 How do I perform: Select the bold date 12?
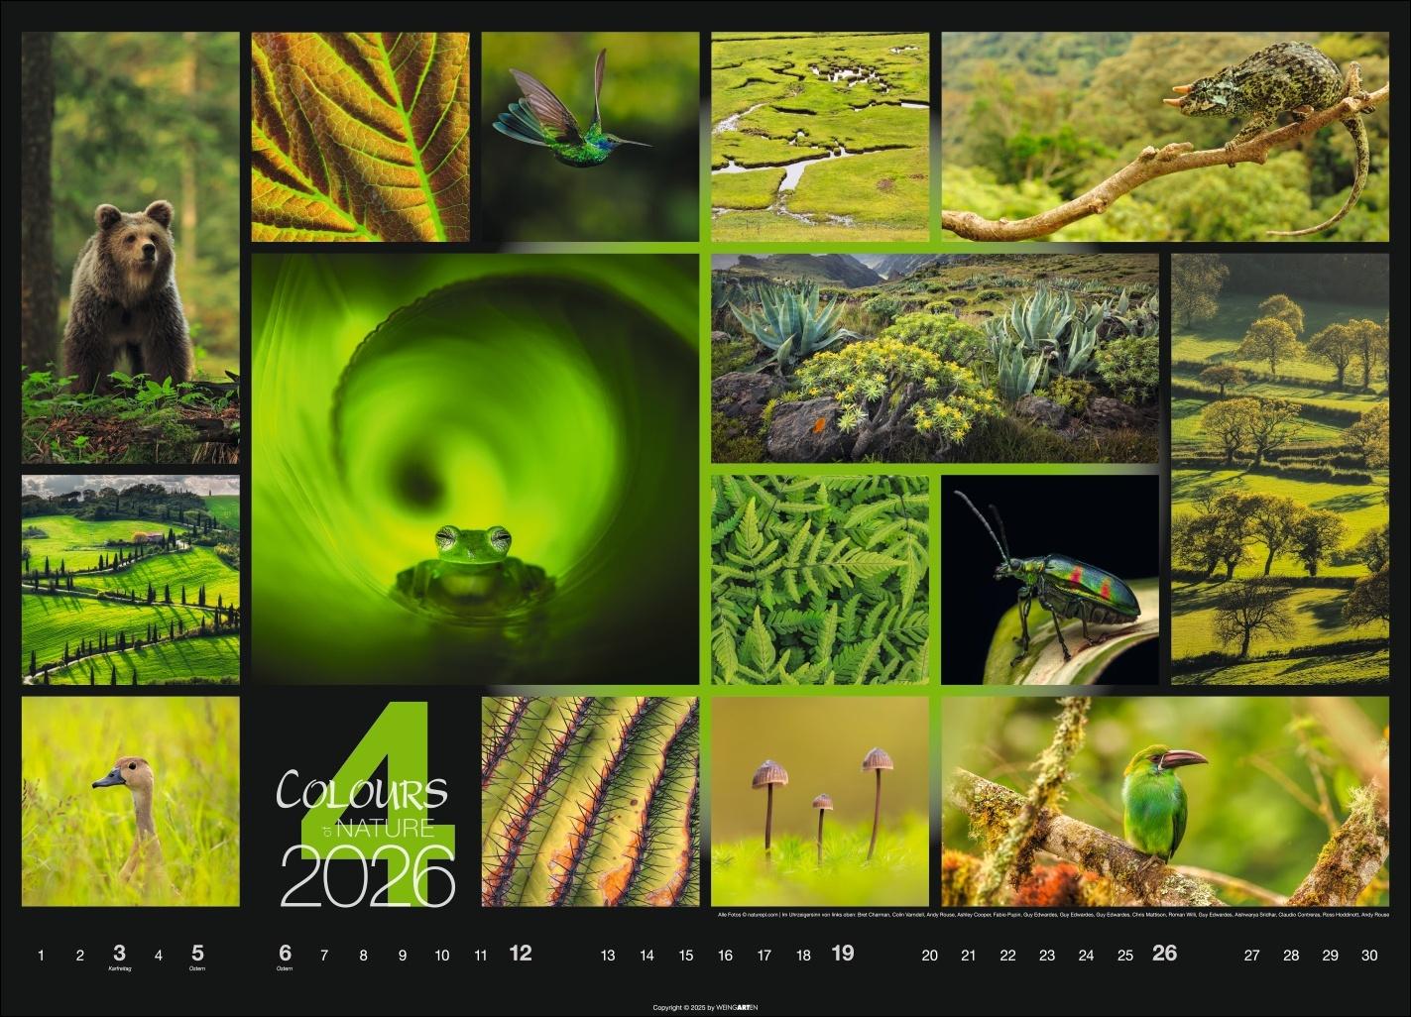[x=520, y=954]
